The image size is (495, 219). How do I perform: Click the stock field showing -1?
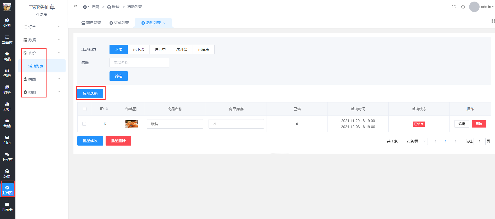[x=236, y=124]
